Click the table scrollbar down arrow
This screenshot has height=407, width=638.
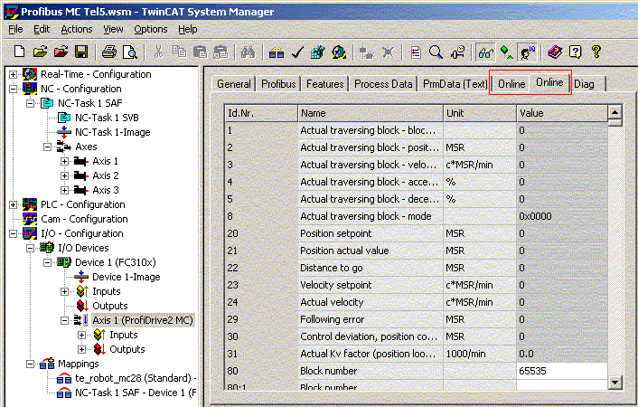click(615, 383)
